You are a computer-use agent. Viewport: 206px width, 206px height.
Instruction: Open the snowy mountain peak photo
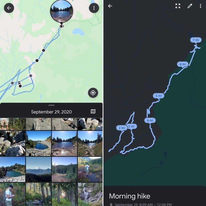coord(38,169)
